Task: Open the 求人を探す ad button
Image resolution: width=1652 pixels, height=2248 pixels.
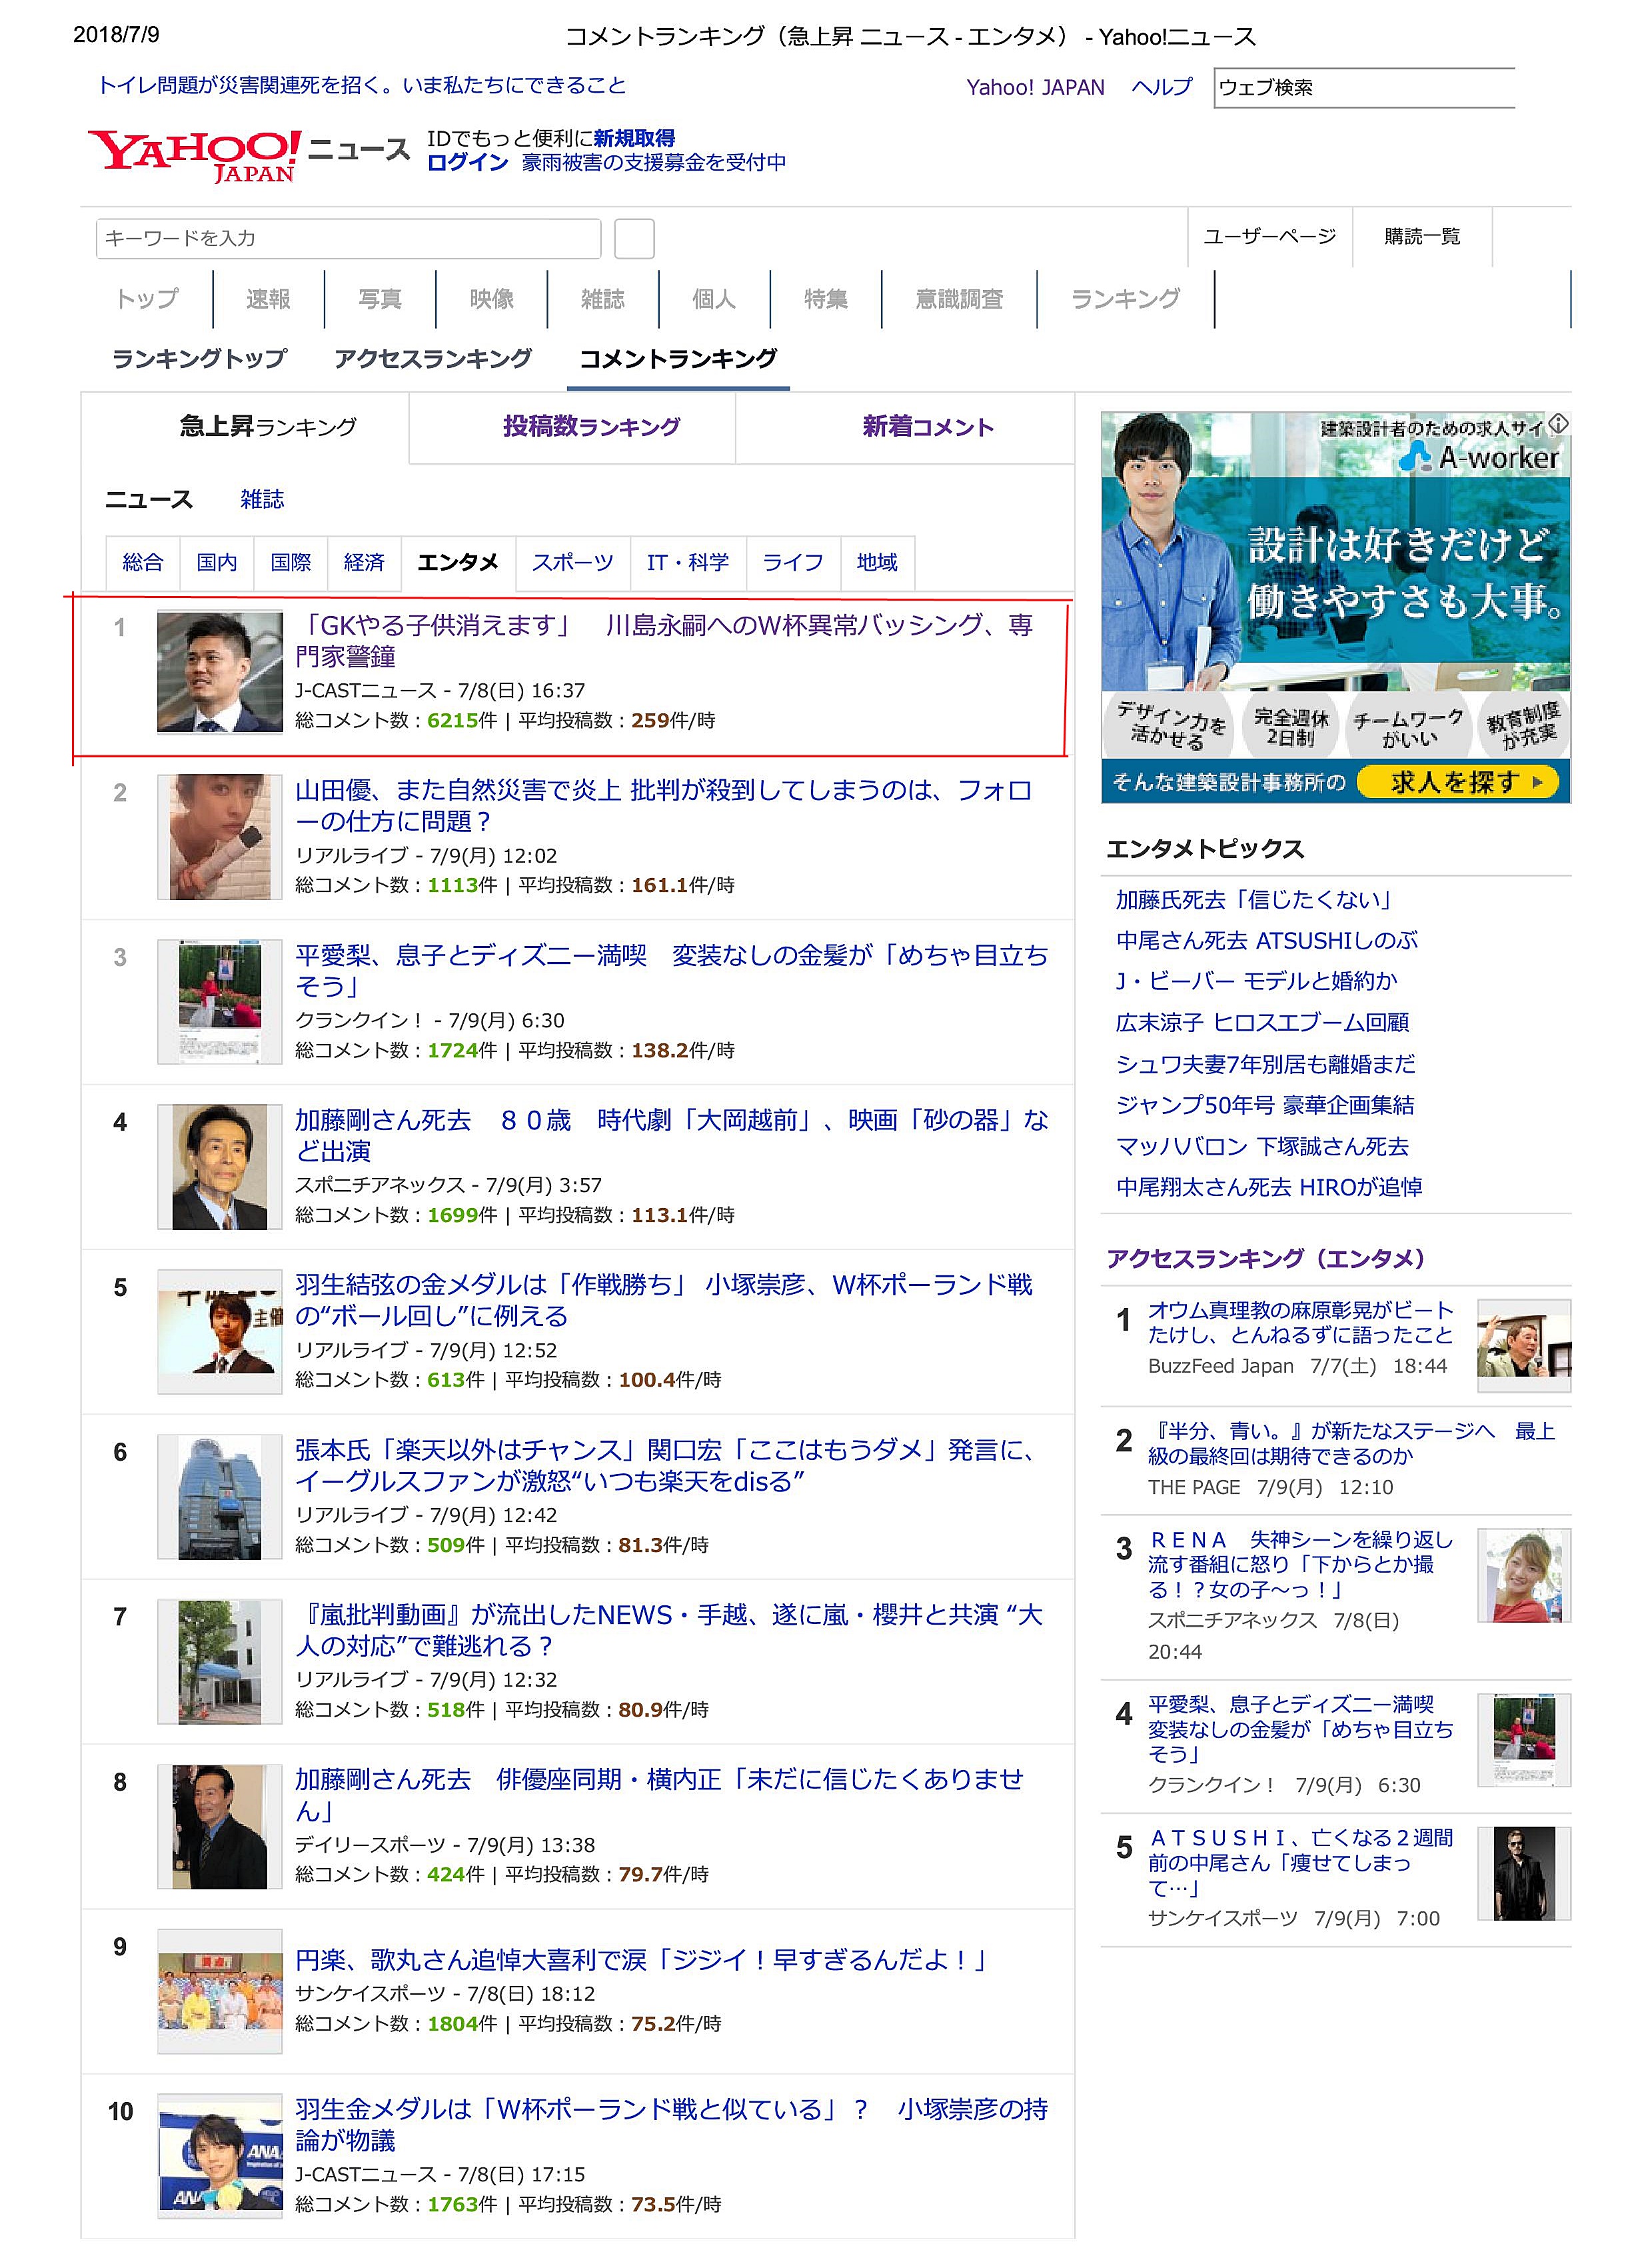Action: [x=1459, y=781]
